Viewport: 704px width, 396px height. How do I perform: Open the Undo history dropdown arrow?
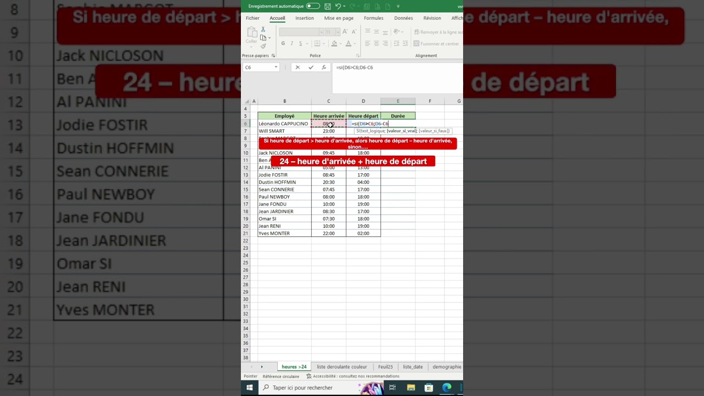click(344, 7)
